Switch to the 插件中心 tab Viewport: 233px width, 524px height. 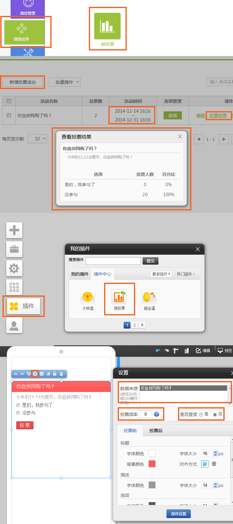click(102, 274)
